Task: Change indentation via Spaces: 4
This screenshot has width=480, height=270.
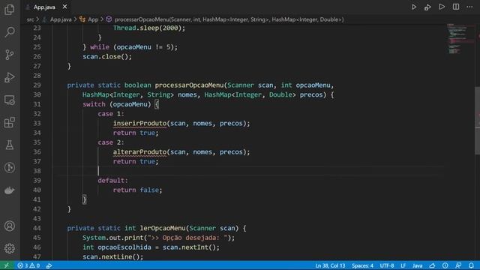Action: [362, 265]
